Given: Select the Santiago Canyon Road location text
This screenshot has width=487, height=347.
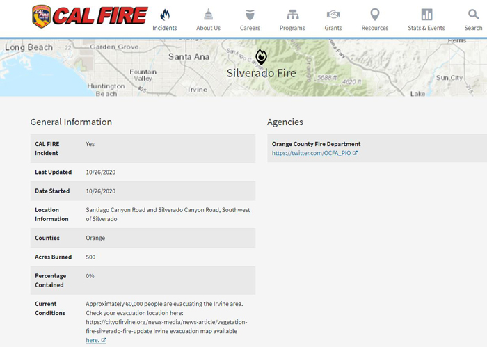Looking at the screenshot, I should tap(168, 214).
